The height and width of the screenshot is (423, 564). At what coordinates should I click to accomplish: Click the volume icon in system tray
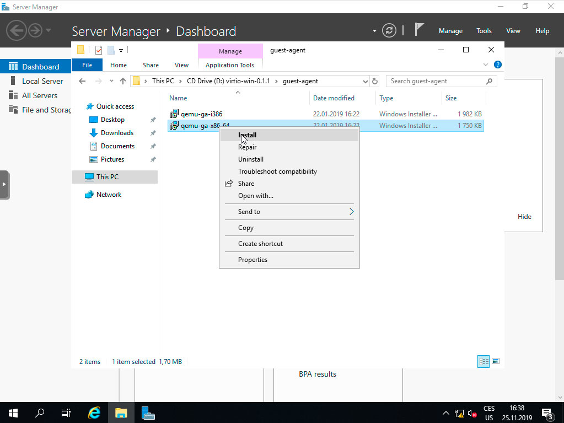pyautogui.click(x=471, y=413)
